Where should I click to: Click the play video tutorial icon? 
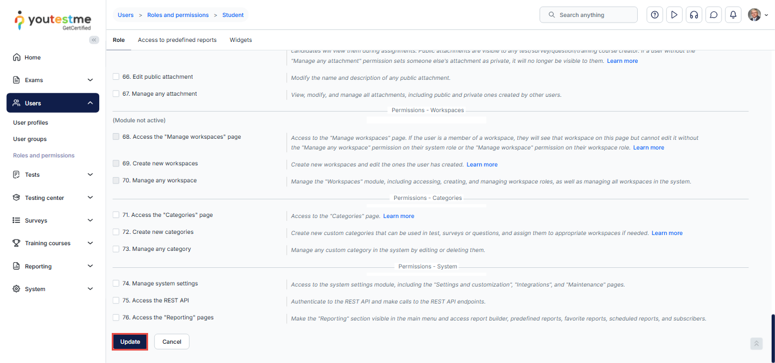pos(674,15)
